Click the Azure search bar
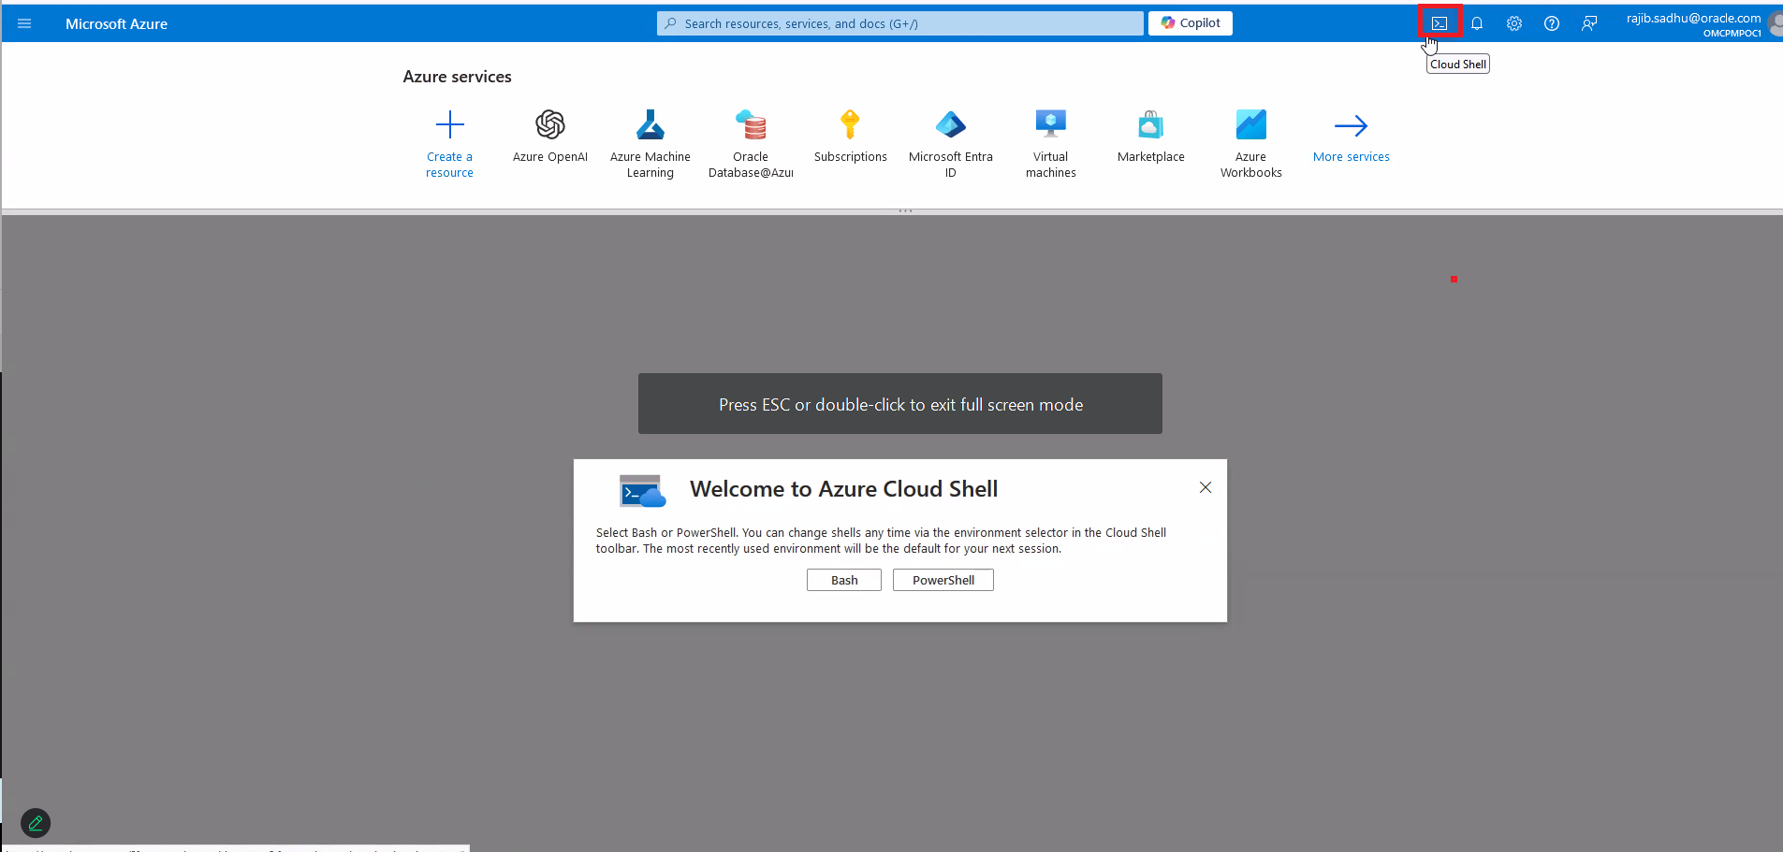Image resolution: width=1783 pixels, height=852 pixels. (x=898, y=22)
